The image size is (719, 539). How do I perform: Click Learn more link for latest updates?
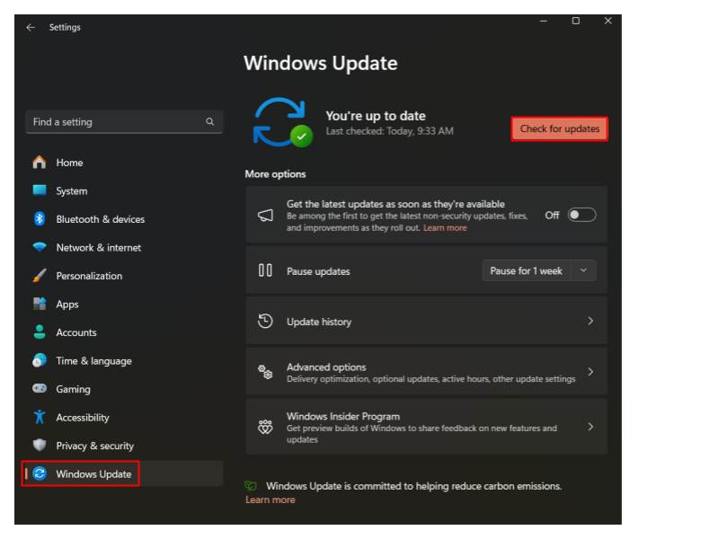[445, 228]
